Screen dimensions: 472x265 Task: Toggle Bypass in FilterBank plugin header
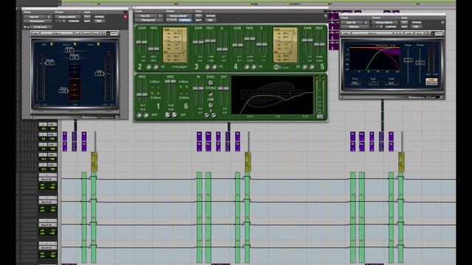(211, 15)
